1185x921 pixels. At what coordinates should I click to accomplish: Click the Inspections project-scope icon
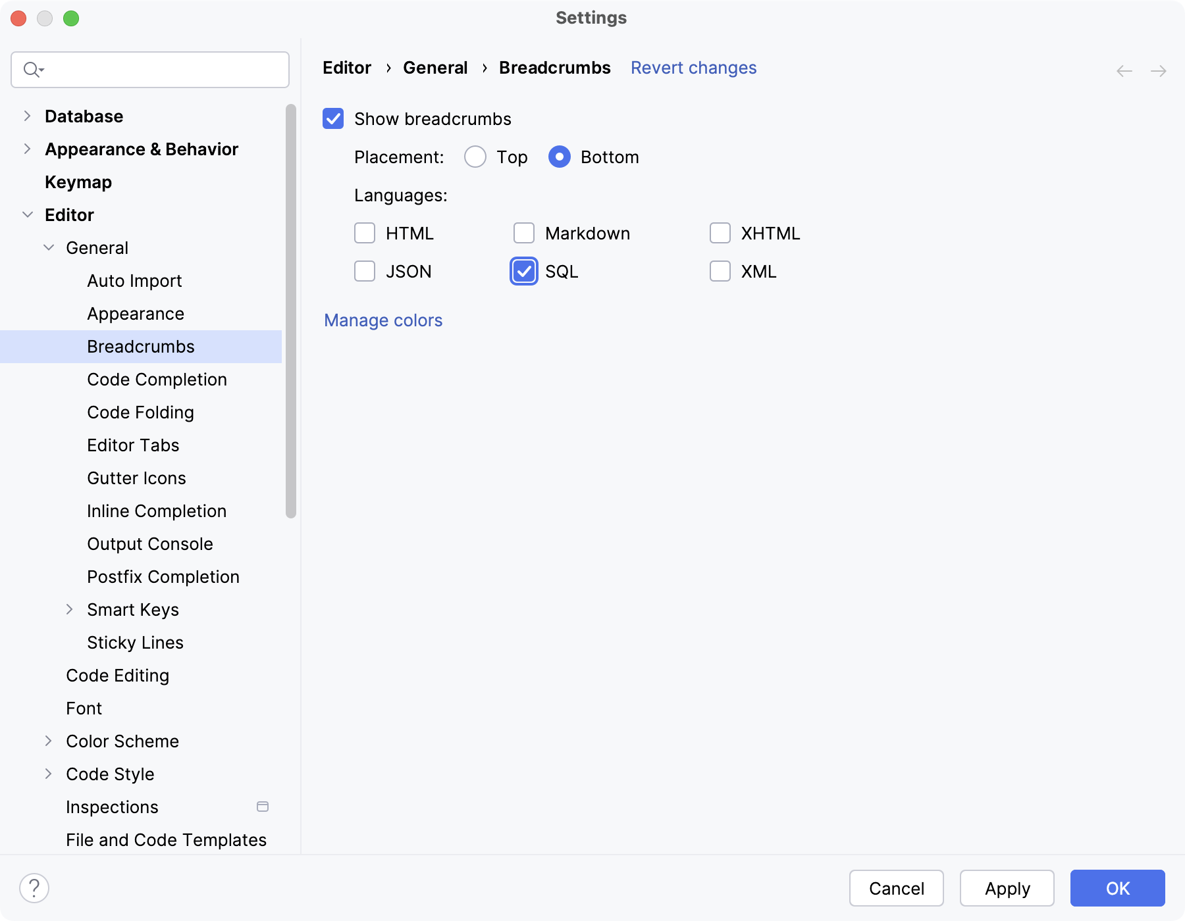tap(263, 807)
